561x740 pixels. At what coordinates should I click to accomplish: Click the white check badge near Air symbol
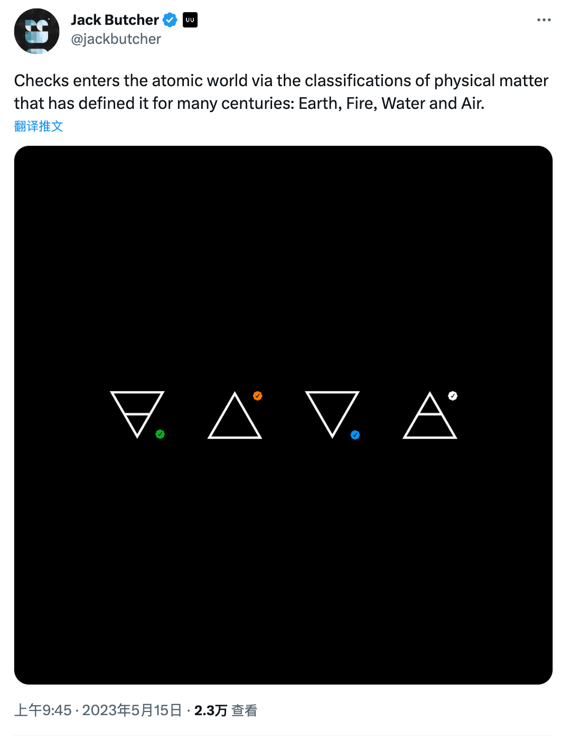(453, 396)
